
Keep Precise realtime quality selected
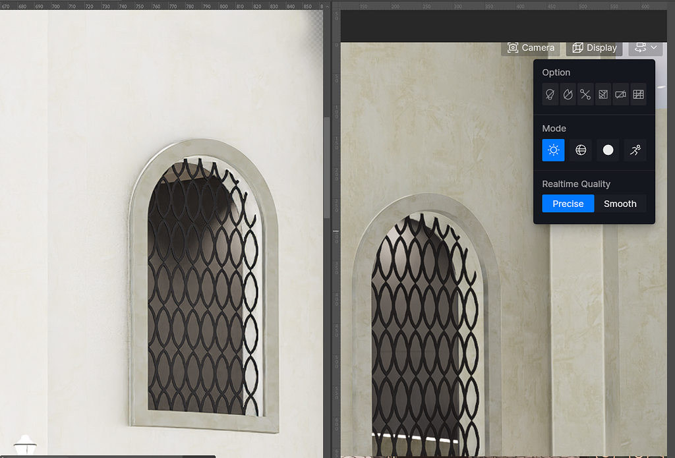point(568,204)
